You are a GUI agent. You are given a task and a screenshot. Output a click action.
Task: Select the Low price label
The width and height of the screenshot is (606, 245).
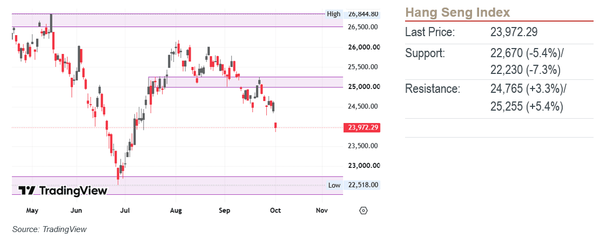point(334,185)
